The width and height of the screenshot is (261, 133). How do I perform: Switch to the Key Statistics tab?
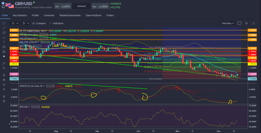tap(20, 15)
